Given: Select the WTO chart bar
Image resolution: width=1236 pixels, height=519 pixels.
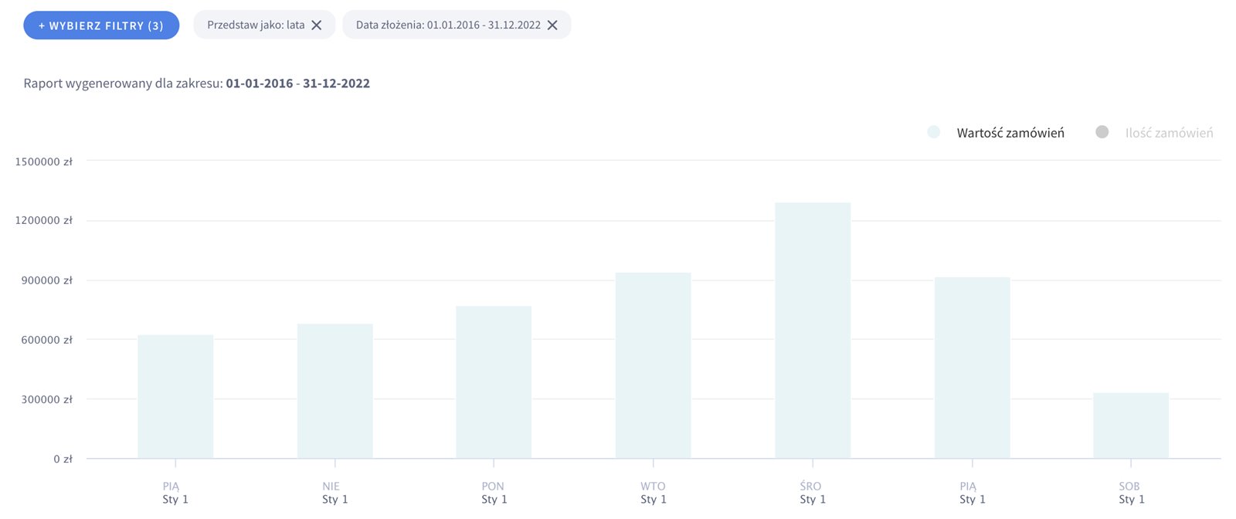Looking at the screenshot, I should pos(653,365).
